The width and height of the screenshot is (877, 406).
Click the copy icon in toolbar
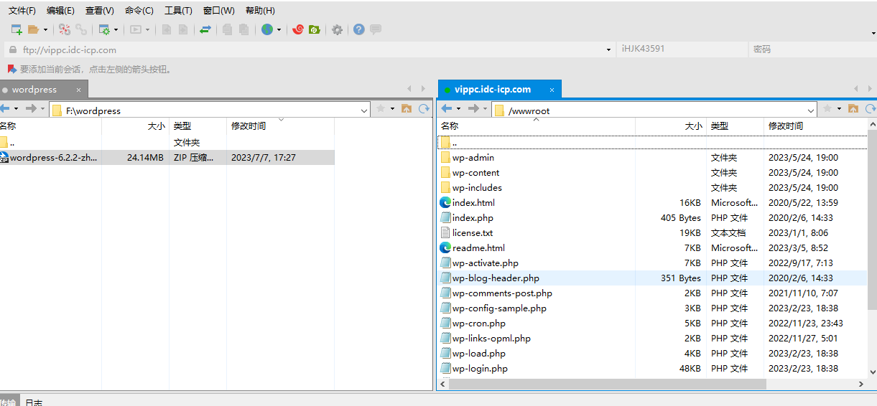click(227, 29)
